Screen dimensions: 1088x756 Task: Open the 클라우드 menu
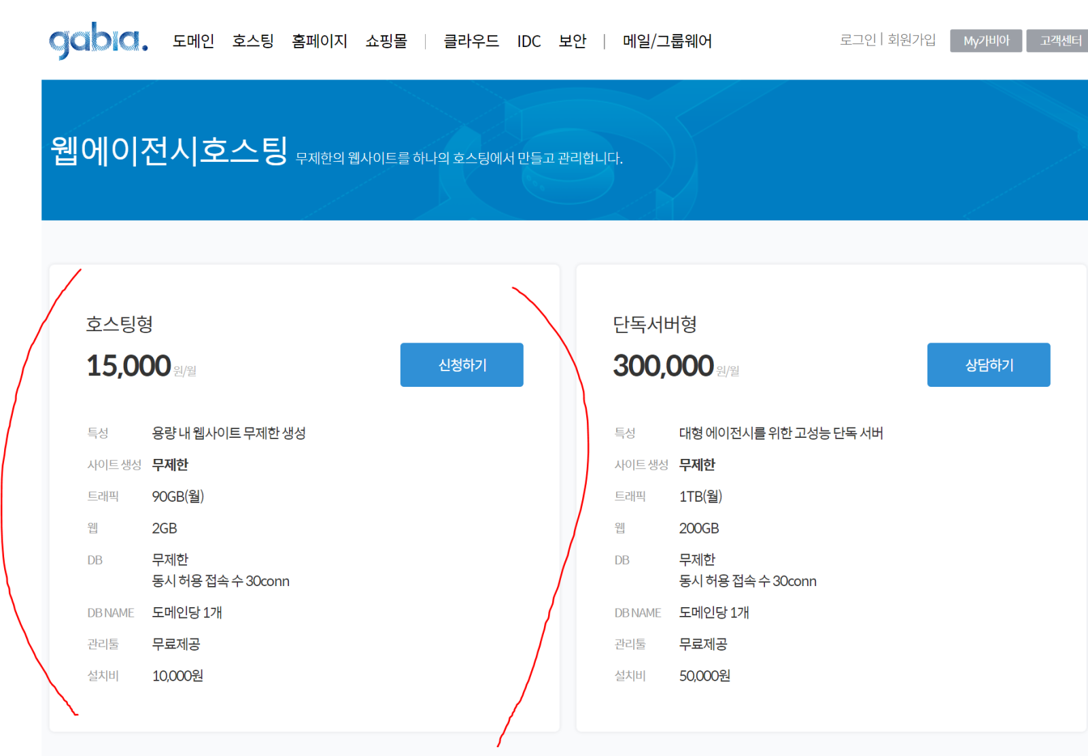pyautogui.click(x=471, y=41)
